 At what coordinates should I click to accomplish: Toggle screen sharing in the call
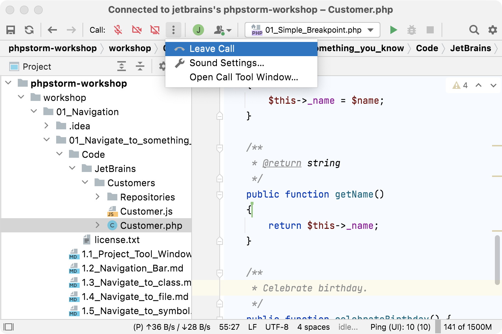pyautogui.click(x=155, y=30)
